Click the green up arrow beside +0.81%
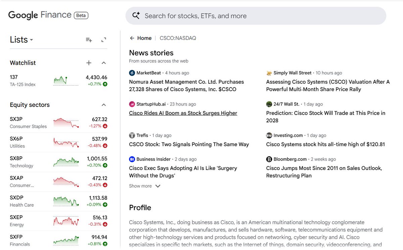This screenshot has height=250, width=403. click(105, 244)
